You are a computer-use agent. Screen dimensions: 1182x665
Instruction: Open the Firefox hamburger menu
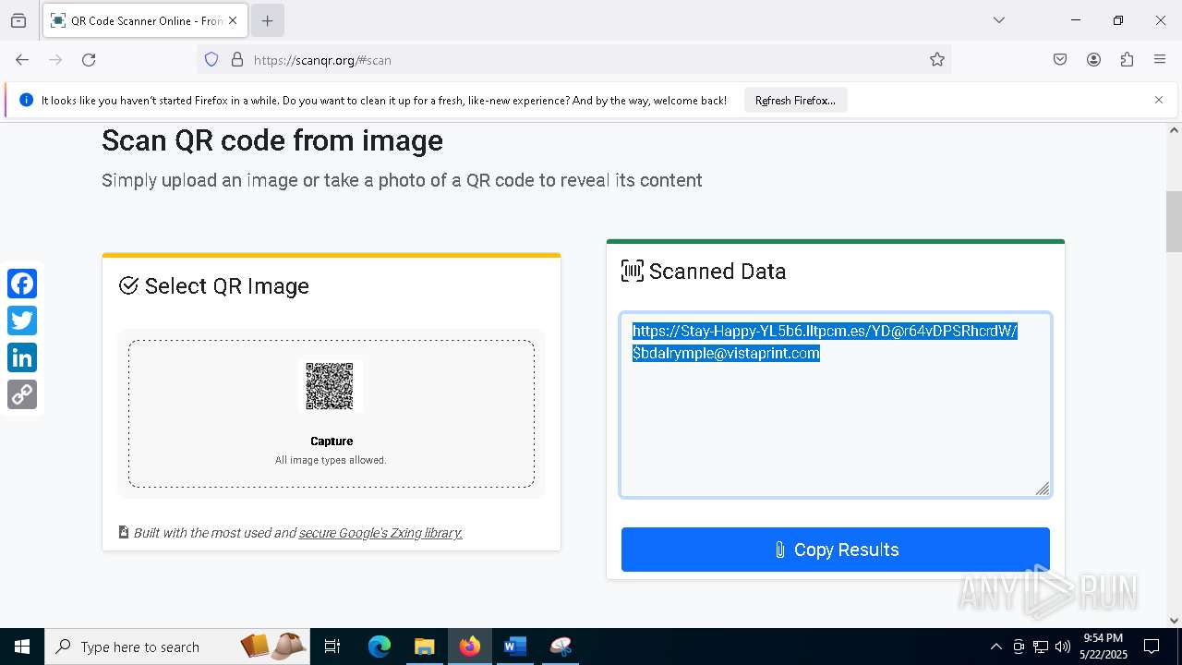pyautogui.click(x=1160, y=60)
